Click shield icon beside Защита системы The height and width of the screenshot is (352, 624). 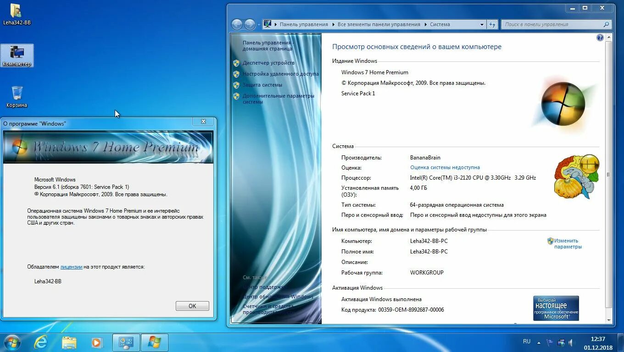(236, 85)
